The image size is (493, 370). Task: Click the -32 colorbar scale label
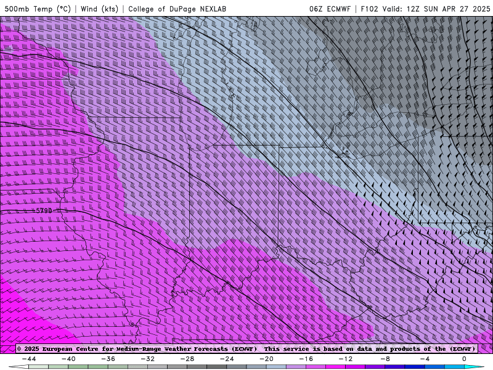pos(148,359)
